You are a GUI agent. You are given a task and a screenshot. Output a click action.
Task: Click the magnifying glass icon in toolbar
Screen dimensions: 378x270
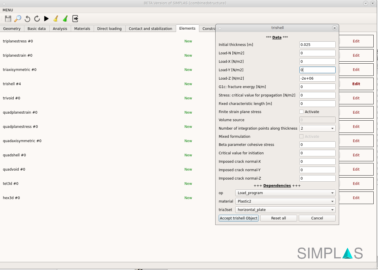(x=18, y=19)
